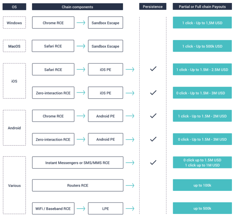Click persistence checkmark for Safari RCE iOS chain
The height and width of the screenshot is (216, 234).
153,69
